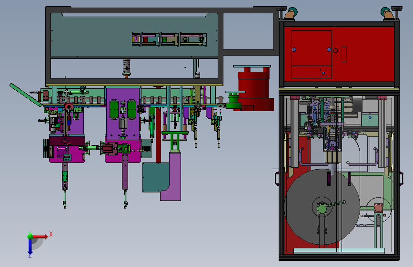Select the green hub at the reel center
413x267 pixels.
point(322,209)
